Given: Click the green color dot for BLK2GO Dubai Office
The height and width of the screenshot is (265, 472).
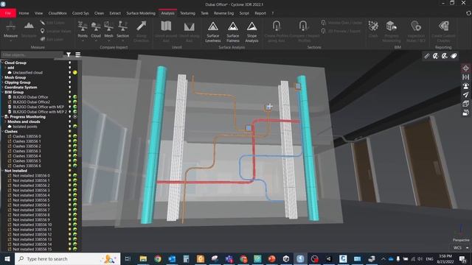Looking at the screenshot, I should tap(75, 97).
